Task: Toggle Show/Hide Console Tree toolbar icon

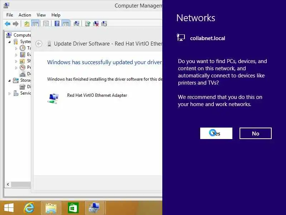Action: click(35, 24)
